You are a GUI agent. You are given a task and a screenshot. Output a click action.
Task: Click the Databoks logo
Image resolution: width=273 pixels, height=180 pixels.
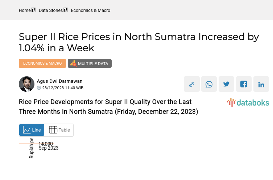(x=248, y=103)
